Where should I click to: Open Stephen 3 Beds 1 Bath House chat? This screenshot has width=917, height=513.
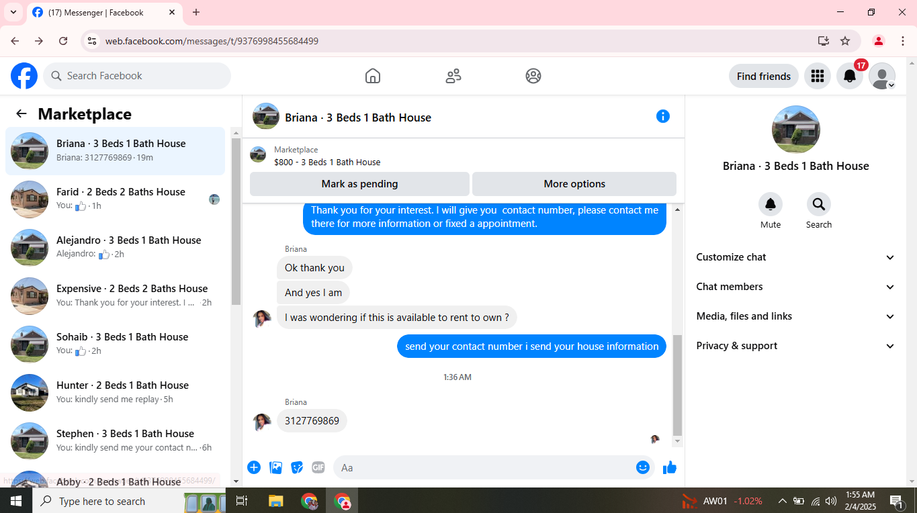tap(116, 441)
